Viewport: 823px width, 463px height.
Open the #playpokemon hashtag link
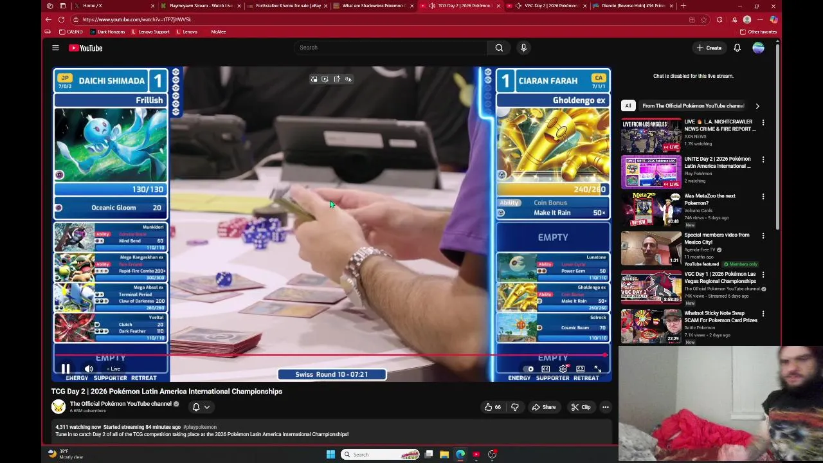200,427
